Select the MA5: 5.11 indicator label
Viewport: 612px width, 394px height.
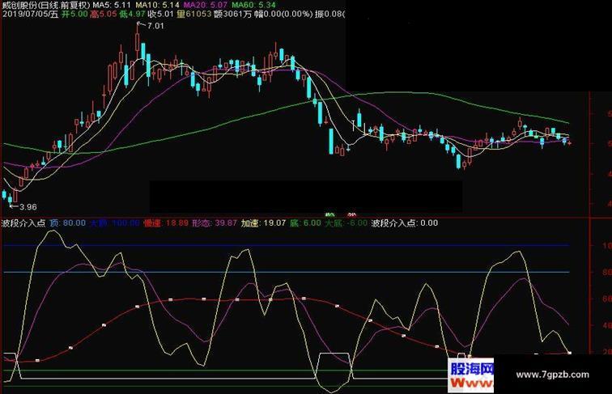tap(112, 5)
